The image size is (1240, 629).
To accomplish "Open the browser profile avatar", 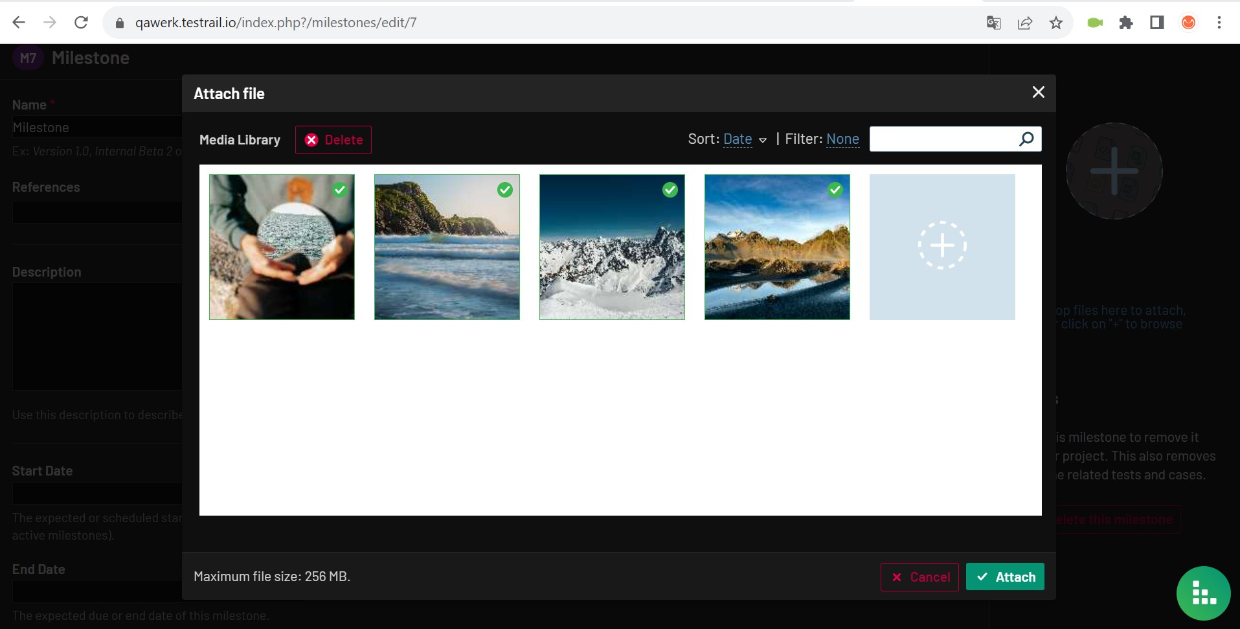I will pos(1188,23).
